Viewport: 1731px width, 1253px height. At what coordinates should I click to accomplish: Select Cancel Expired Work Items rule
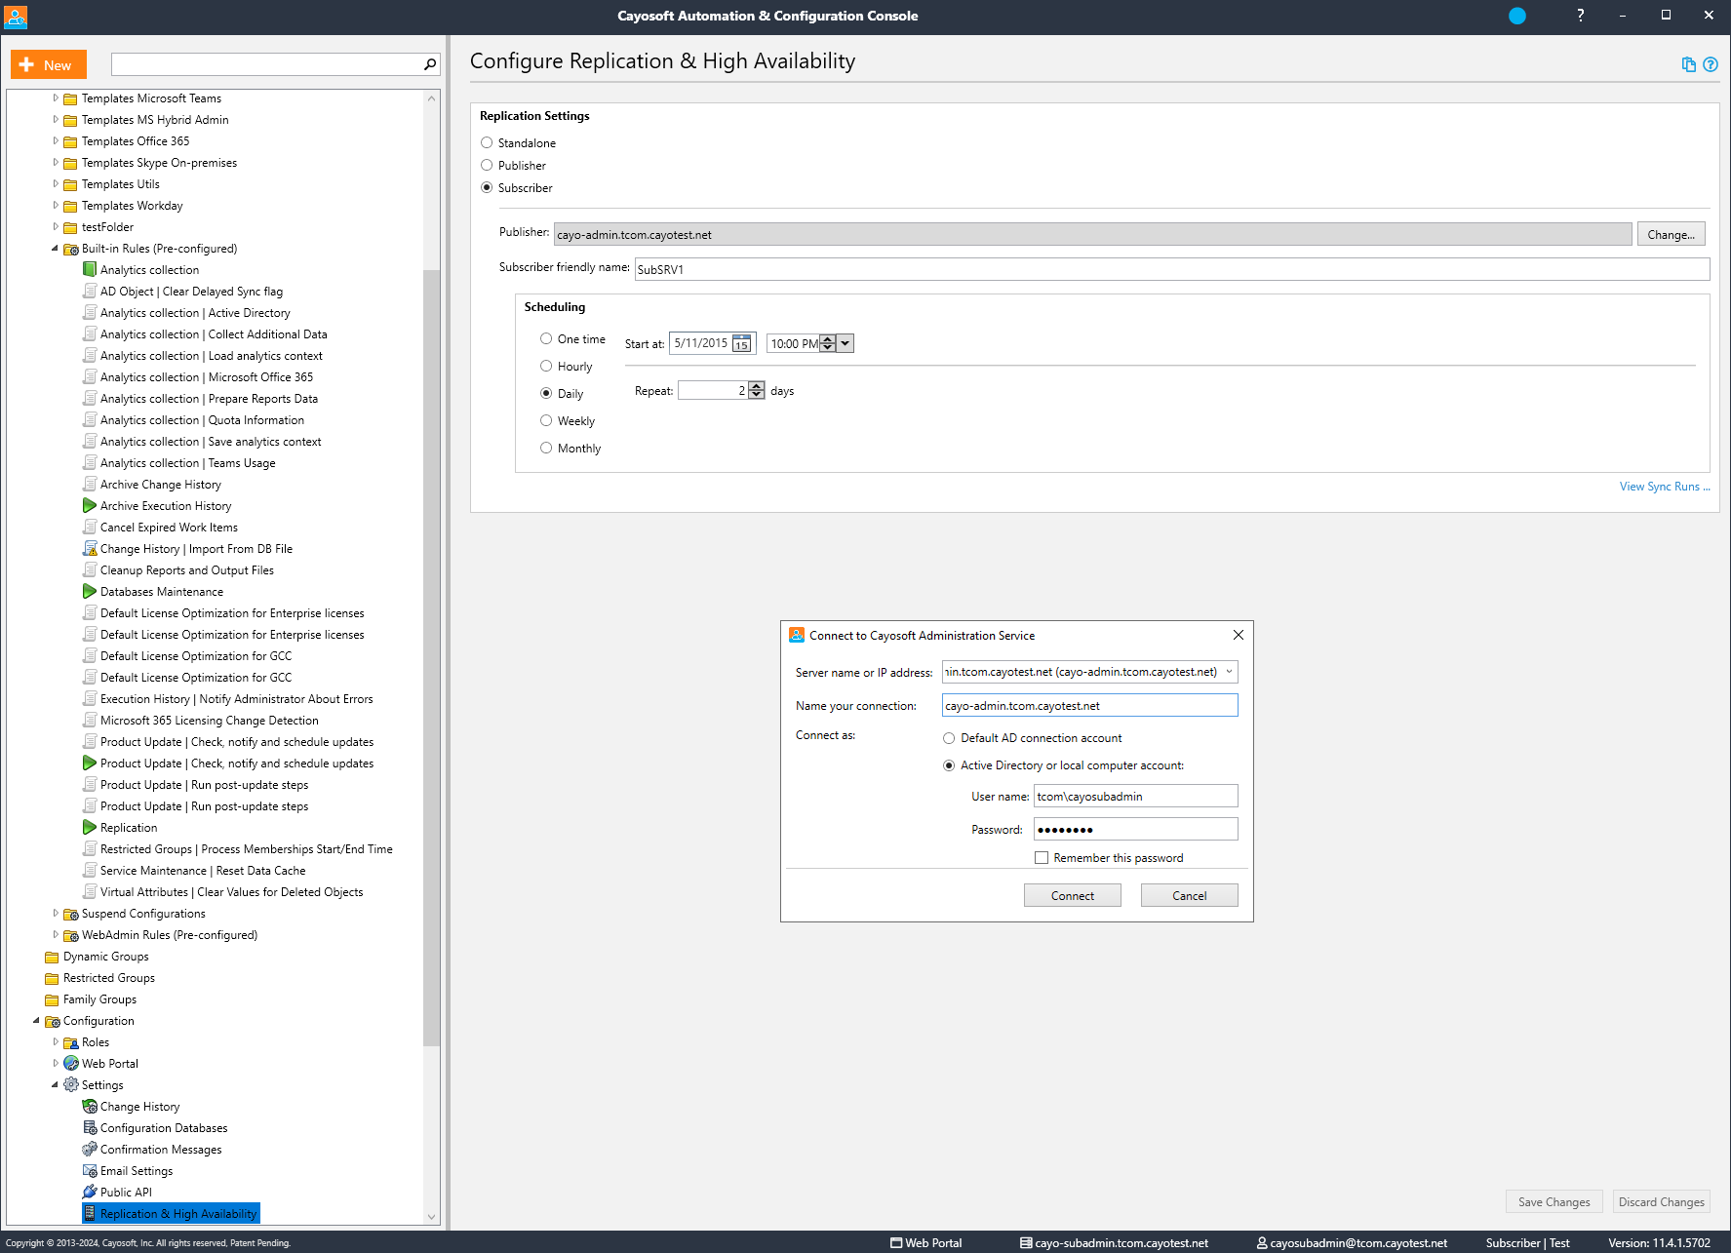(169, 528)
